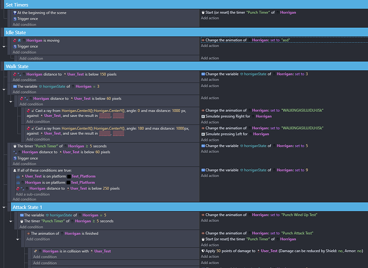
Task: Collapse the horriganState = 5 event arrow
Action: pyautogui.click(x=11, y=221)
